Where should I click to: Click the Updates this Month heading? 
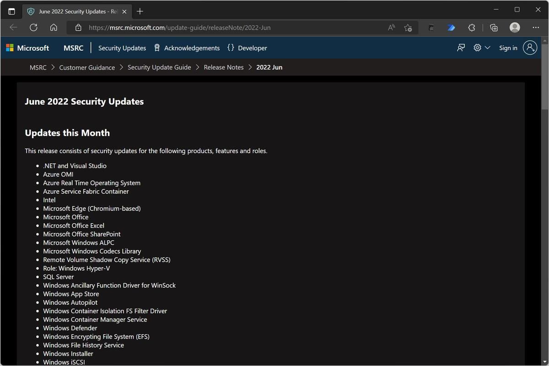pyautogui.click(x=67, y=133)
